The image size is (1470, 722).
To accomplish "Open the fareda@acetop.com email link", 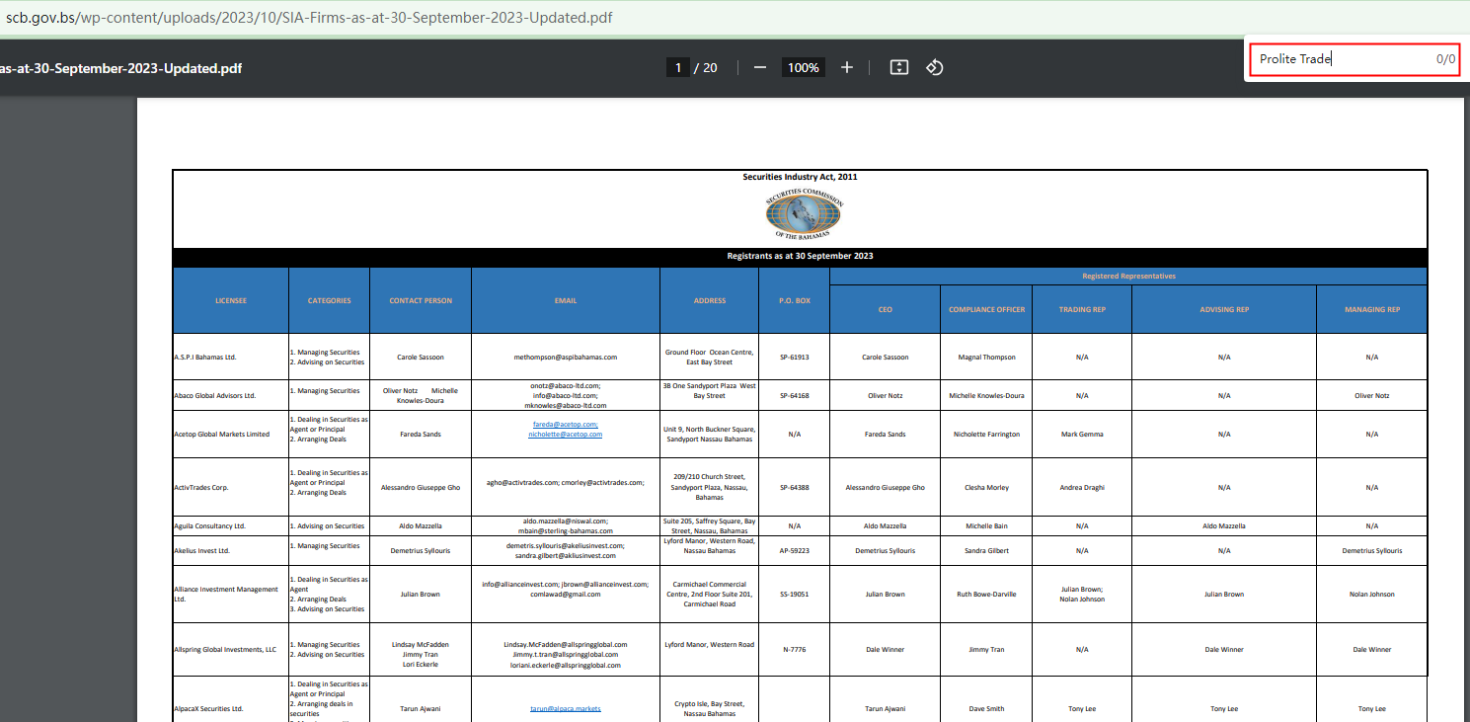I will tap(565, 424).
